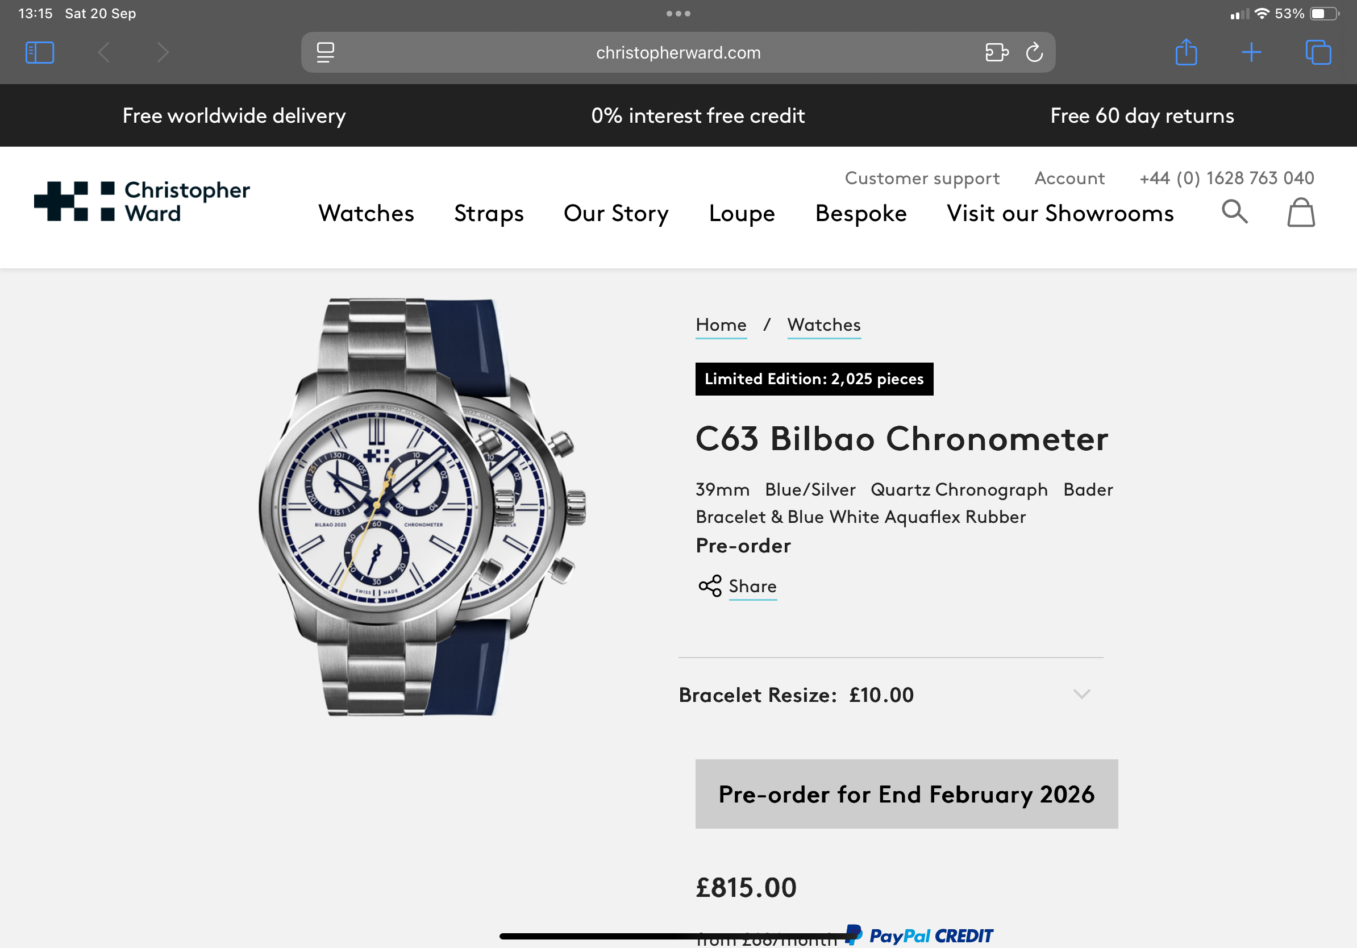
Task: Follow the Home breadcrumb link
Action: 721,325
